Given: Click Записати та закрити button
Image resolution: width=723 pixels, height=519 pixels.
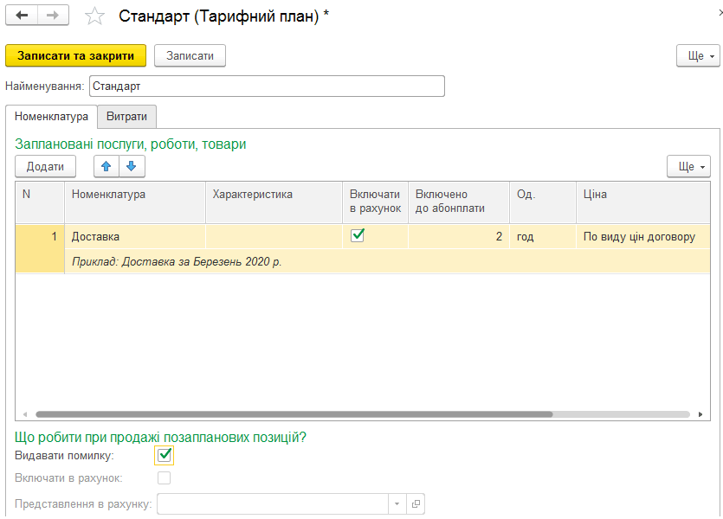Looking at the screenshot, I should [75, 55].
